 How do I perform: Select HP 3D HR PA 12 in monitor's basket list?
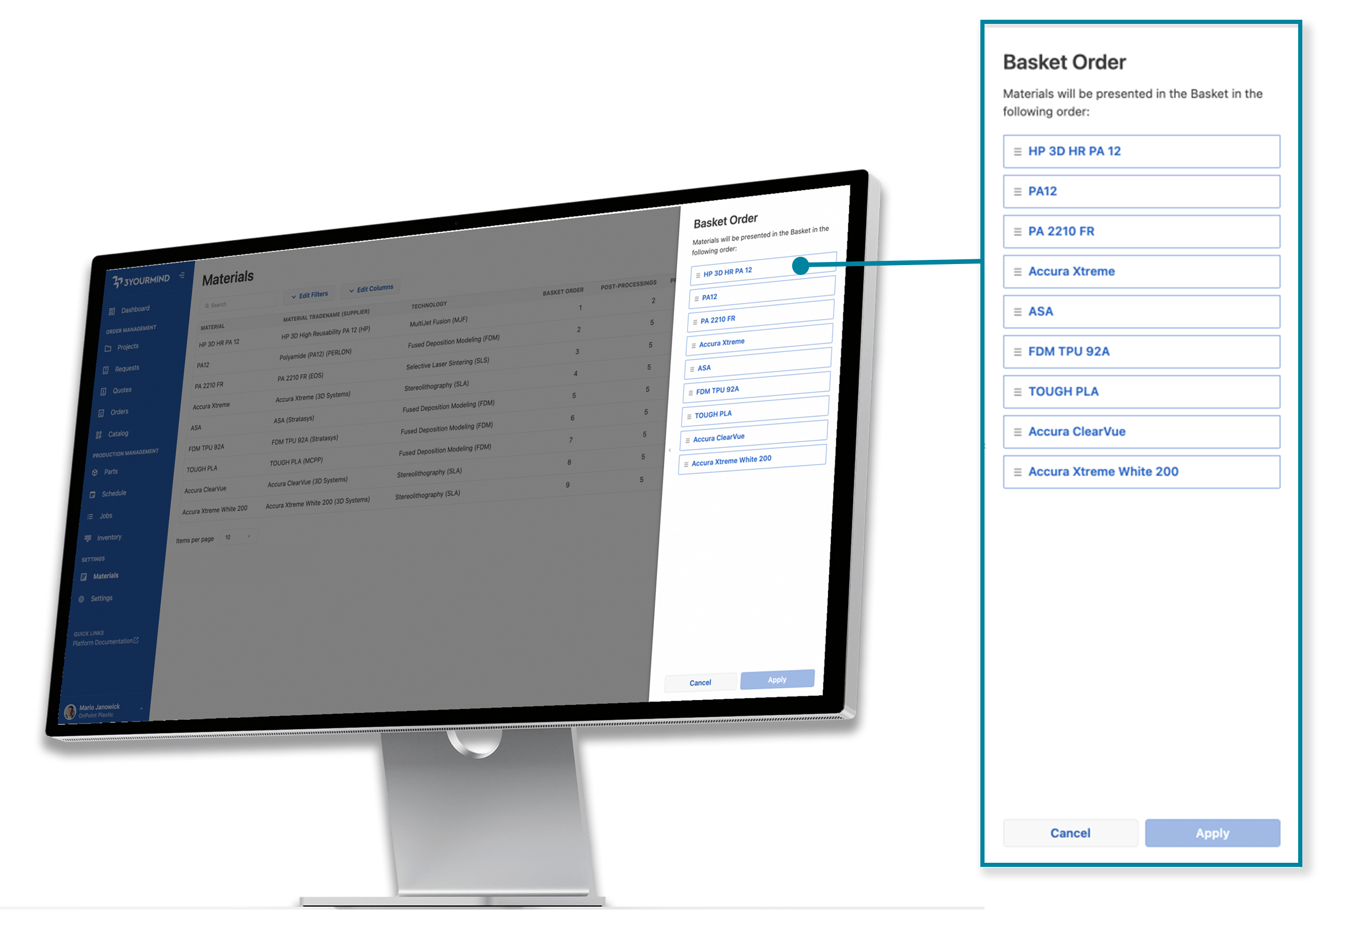point(763,269)
